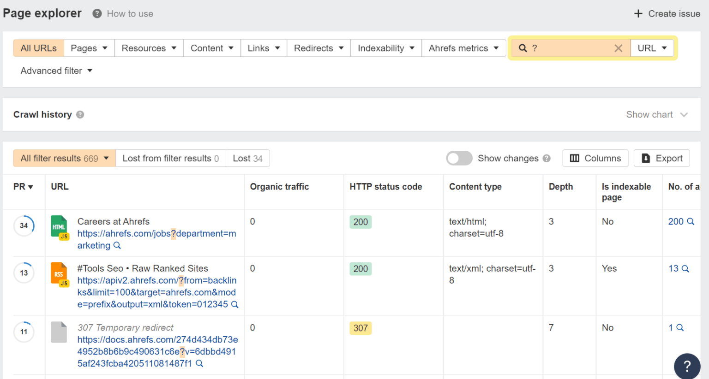
Task: Open the URL dropdown beside the search box
Action: pos(652,47)
